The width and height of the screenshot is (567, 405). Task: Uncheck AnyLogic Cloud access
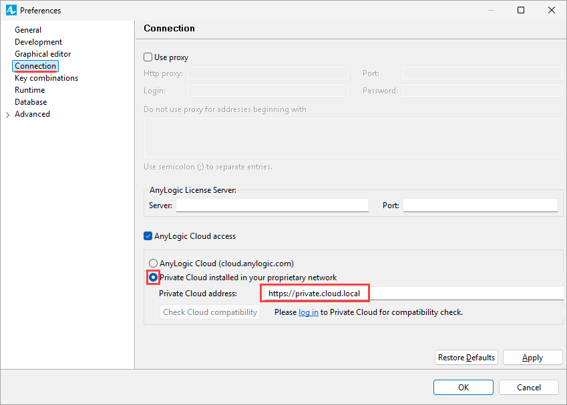pyautogui.click(x=148, y=236)
